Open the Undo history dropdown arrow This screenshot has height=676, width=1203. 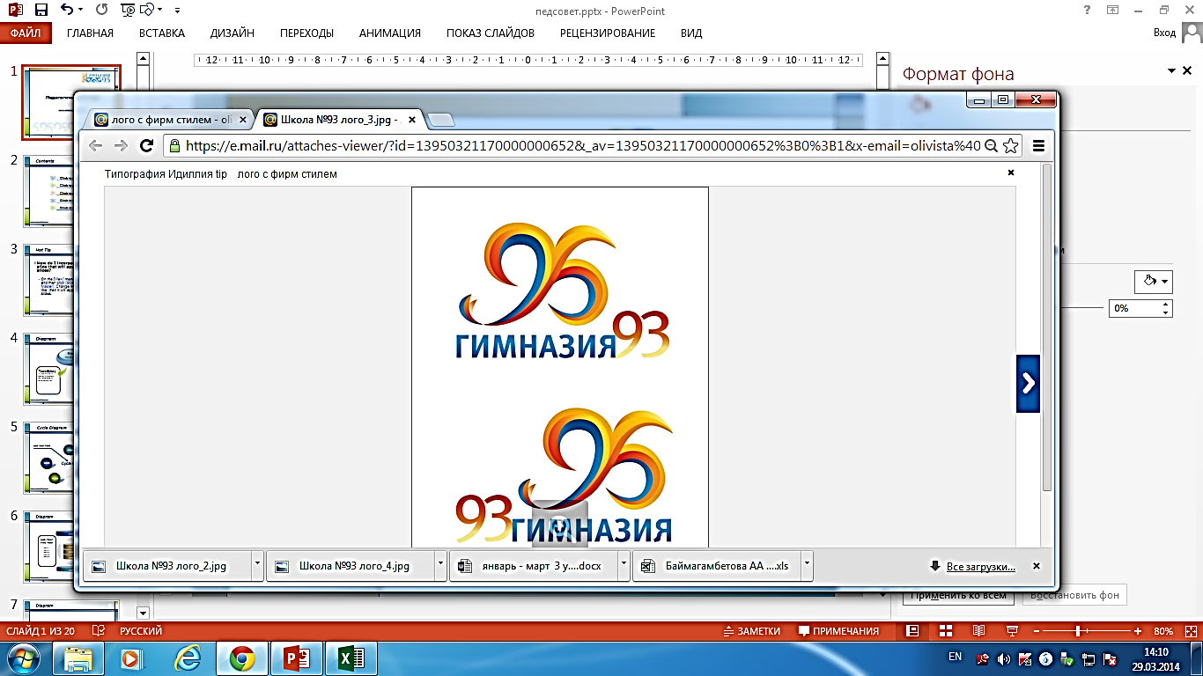coord(81,11)
